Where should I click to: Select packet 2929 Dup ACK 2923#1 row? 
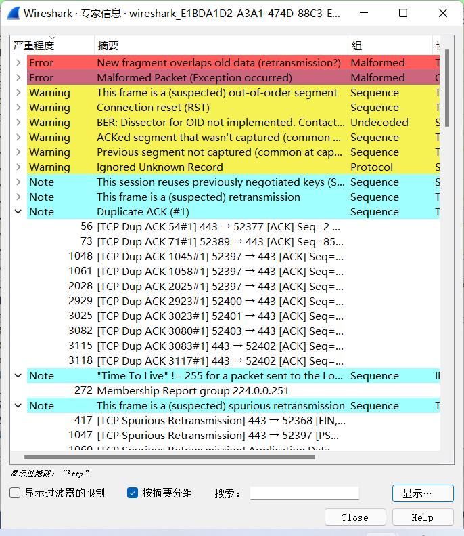(x=225, y=301)
